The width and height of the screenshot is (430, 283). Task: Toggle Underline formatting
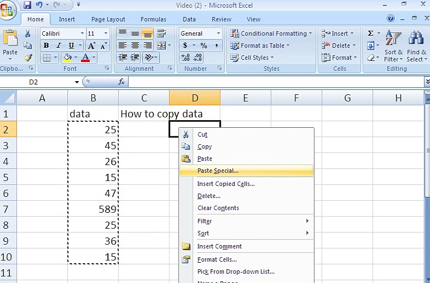tap(71, 46)
